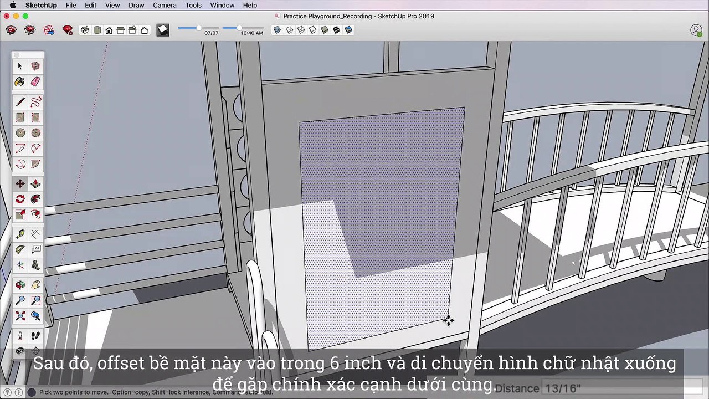The image size is (709, 399).
Task: Enable Monochrome face style
Action: (348, 30)
